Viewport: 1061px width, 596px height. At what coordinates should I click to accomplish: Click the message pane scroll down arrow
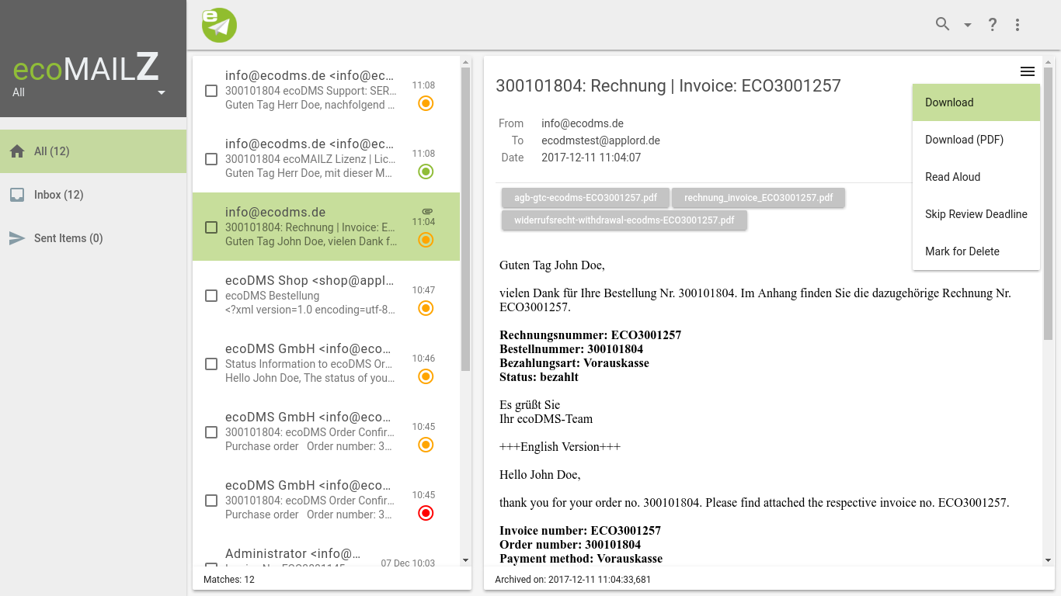pos(1048,560)
